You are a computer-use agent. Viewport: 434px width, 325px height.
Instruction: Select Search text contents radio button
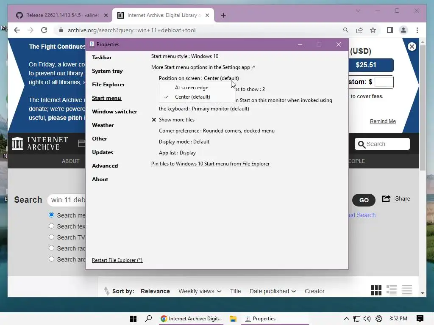pos(51,226)
